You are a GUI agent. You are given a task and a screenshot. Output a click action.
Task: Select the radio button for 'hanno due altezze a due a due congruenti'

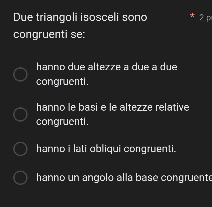[20, 74]
